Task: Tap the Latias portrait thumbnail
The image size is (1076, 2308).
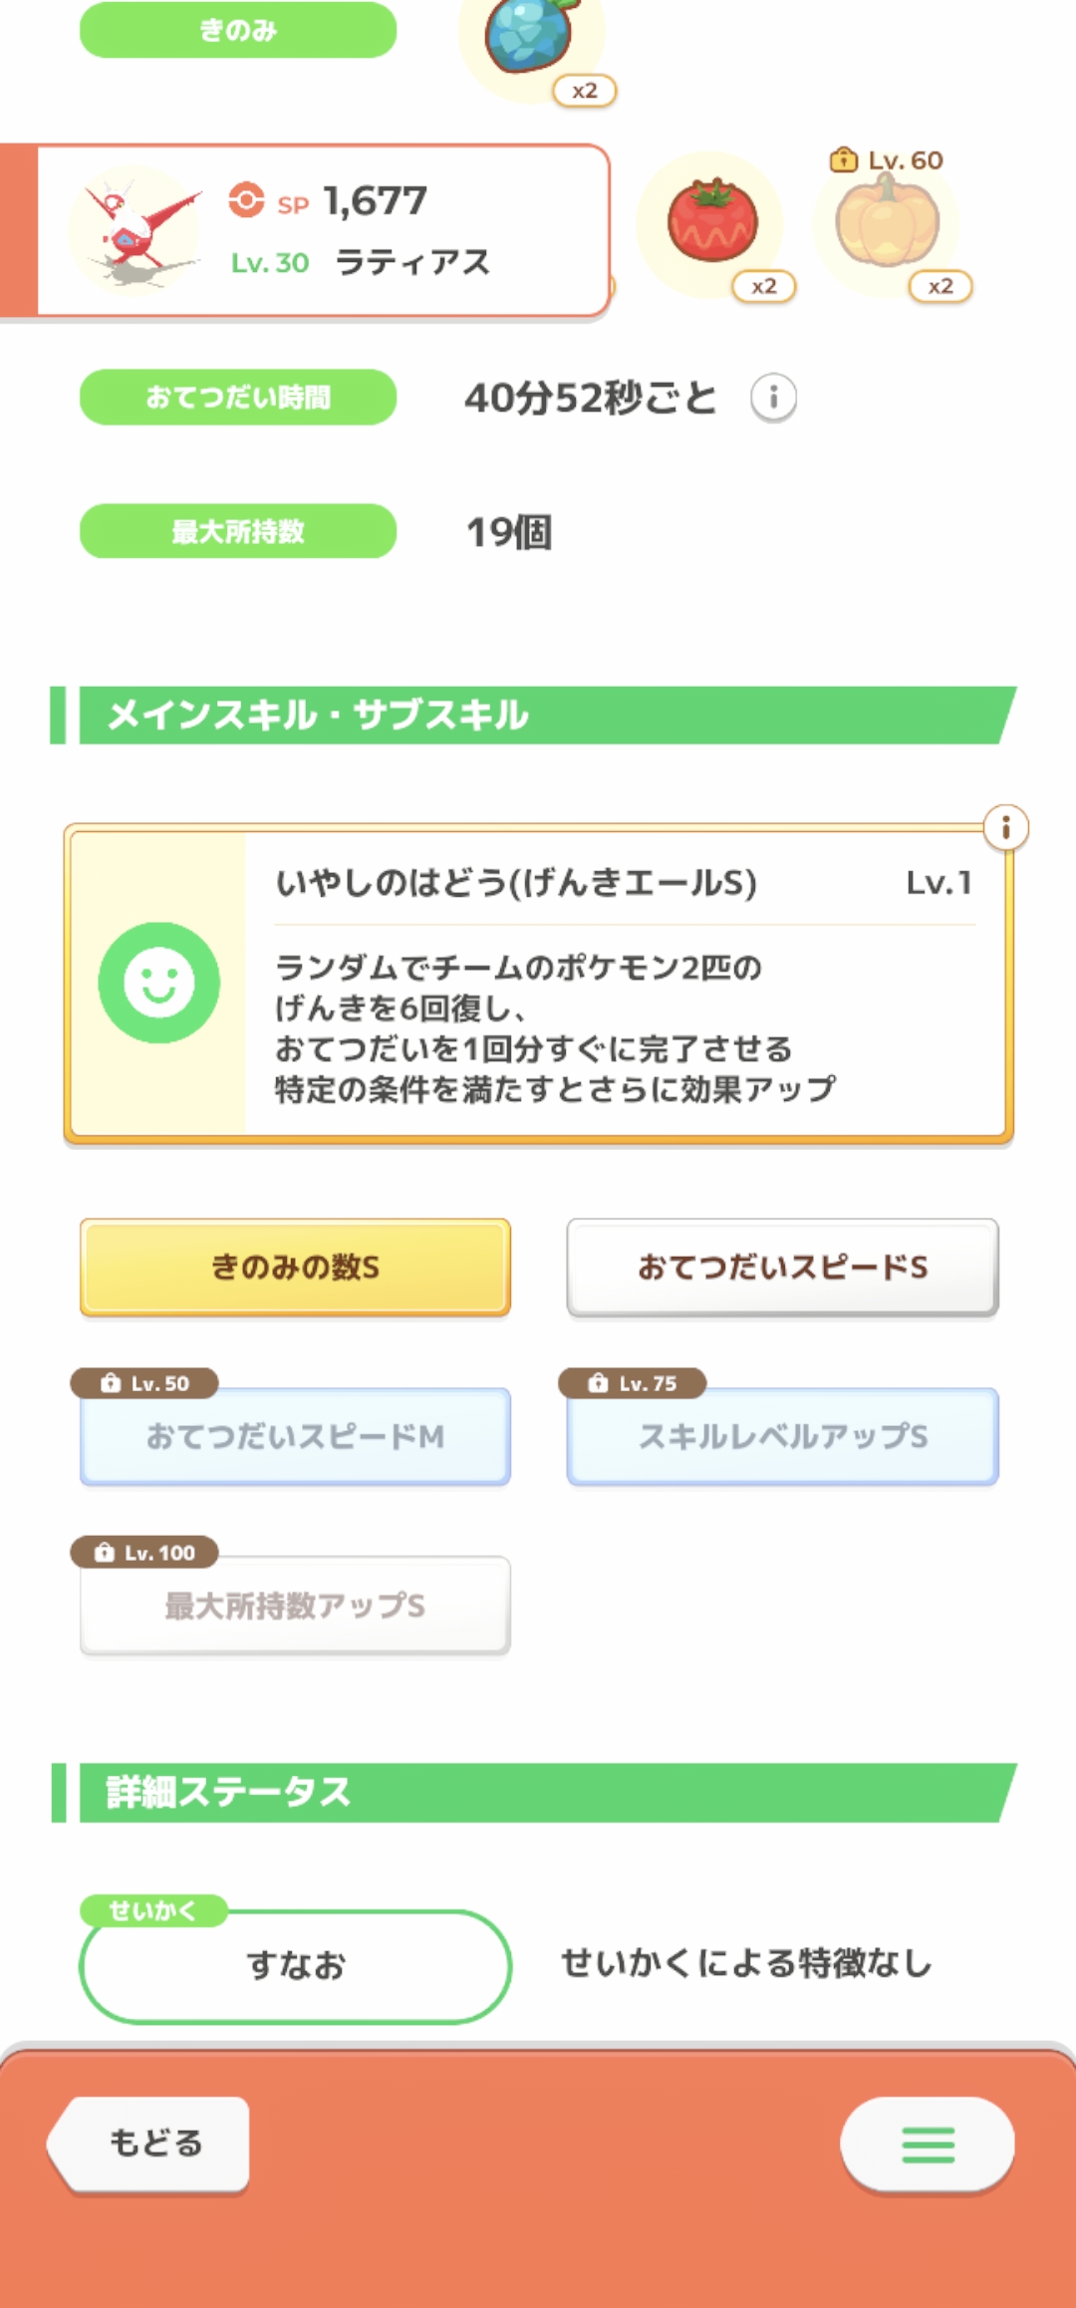Action: (136, 231)
